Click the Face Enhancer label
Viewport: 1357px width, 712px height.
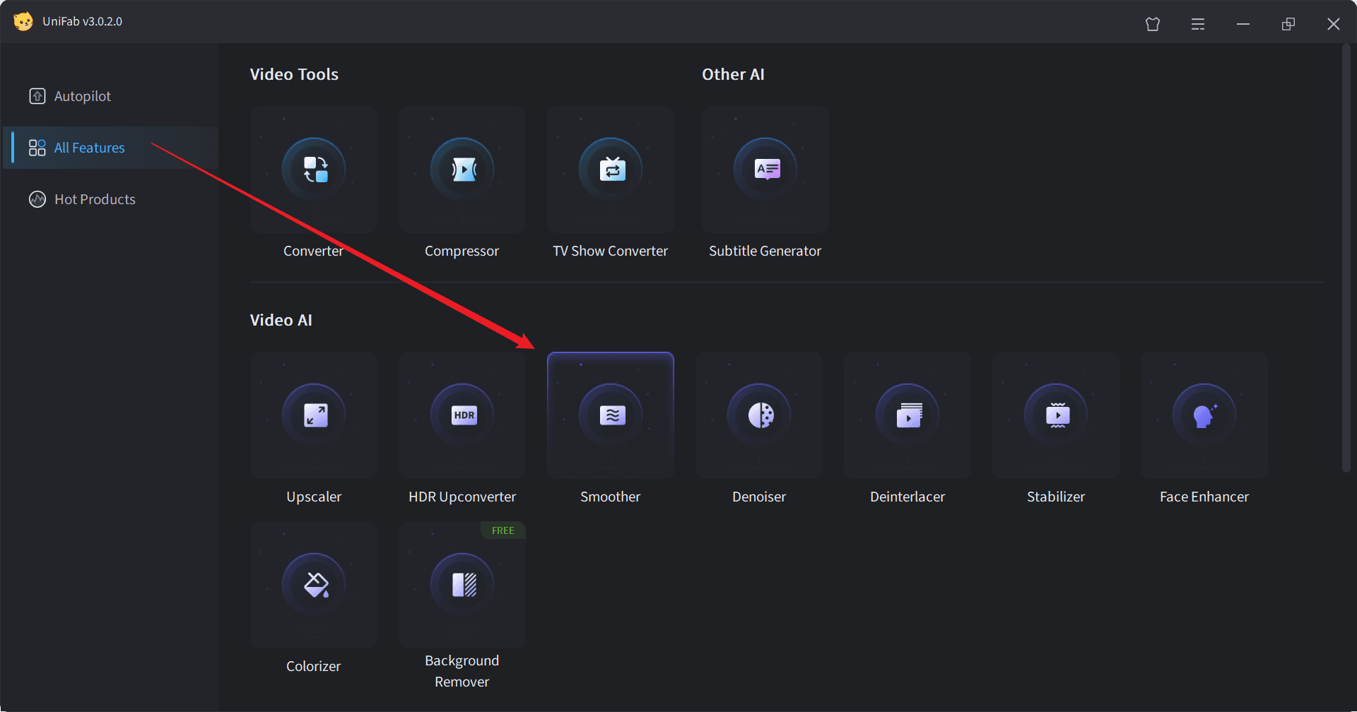coord(1204,497)
